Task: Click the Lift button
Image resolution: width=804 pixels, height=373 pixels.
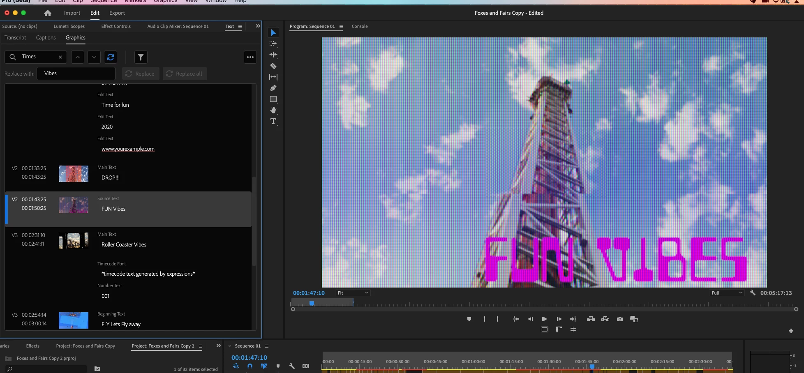Action: [x=591, y=319]
